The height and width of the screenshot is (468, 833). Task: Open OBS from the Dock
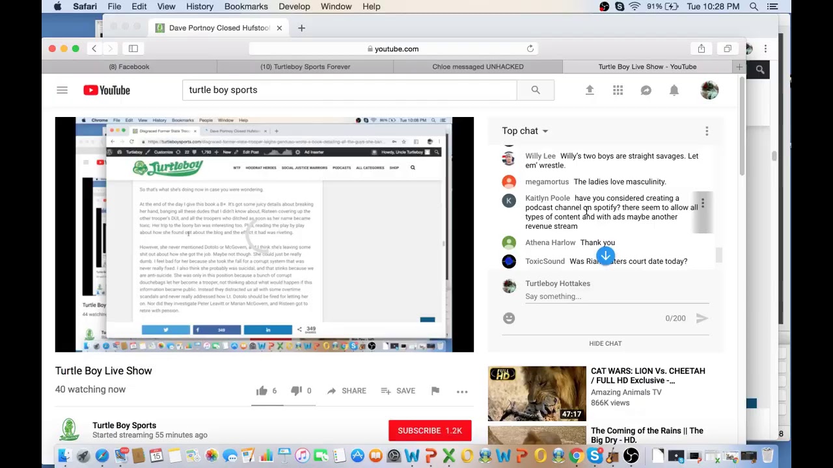[x=631, y=456]
